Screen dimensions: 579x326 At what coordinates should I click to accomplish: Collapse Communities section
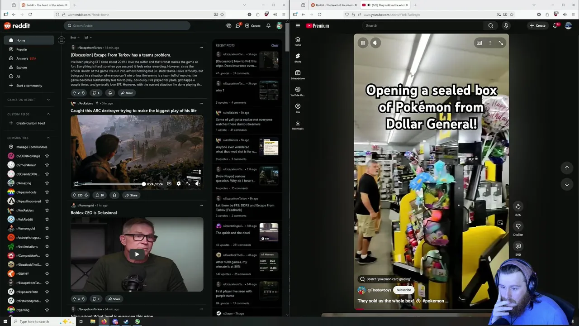click(48, 138)
